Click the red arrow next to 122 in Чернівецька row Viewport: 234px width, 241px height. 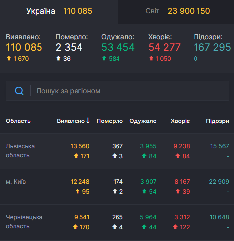click(x=175, y=227)
